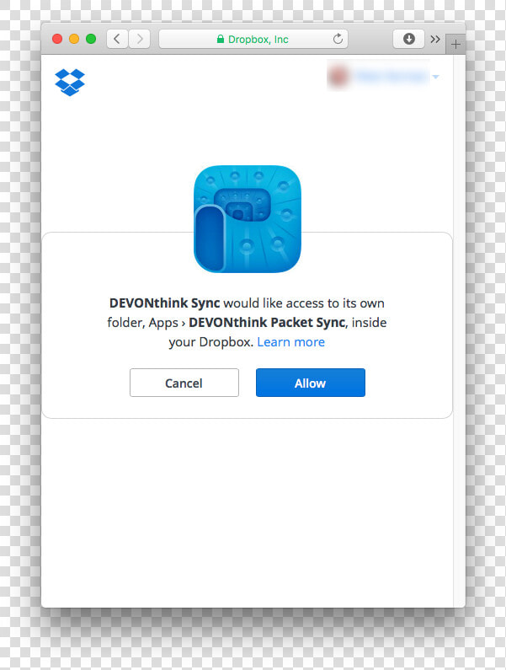Viewport: 506px width, 670px height.
Task: Click the Dropbox, Inc address bar
Action: (x=253, y=39)
